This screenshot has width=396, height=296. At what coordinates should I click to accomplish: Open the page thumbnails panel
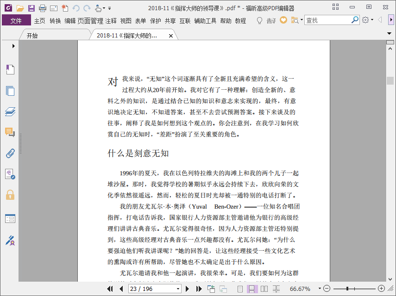click(10, 91)
